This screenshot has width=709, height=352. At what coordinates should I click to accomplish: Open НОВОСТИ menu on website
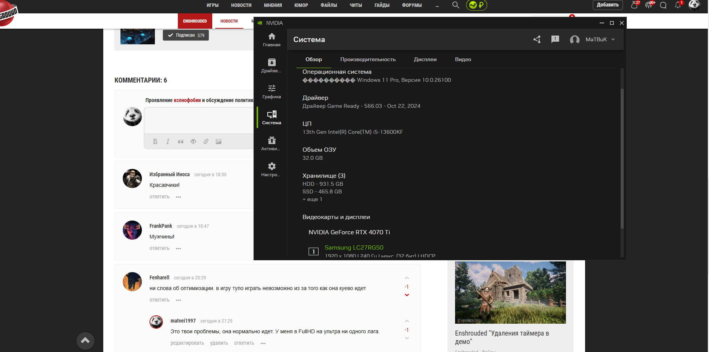click(241, 5)
